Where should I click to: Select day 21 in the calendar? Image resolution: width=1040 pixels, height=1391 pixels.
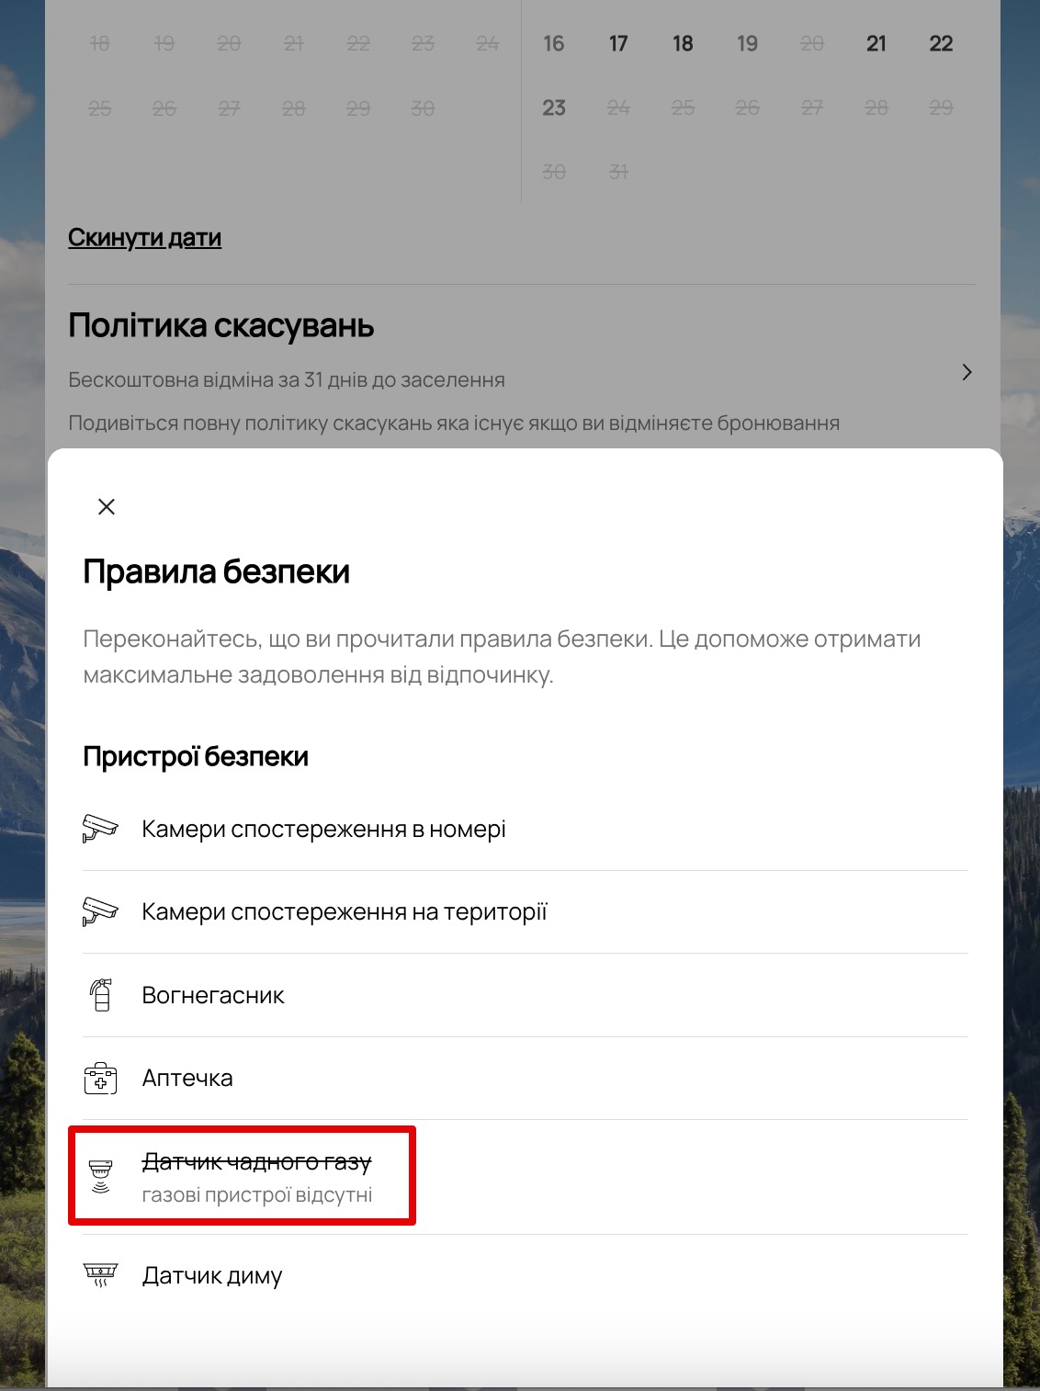pos(876,43)
